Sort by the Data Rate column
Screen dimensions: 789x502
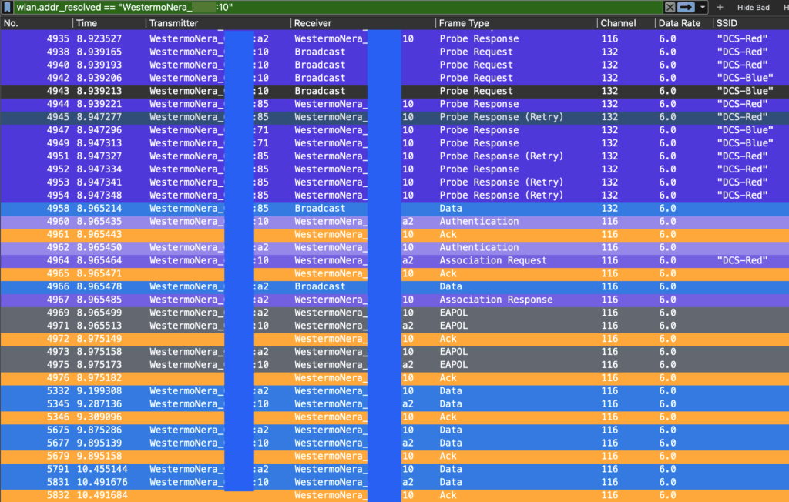click(683, 24)
